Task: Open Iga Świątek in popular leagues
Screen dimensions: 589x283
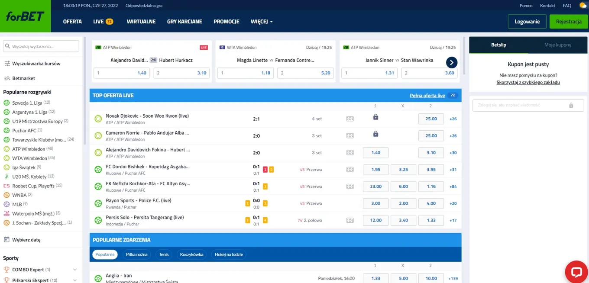Action: [24, 167]
